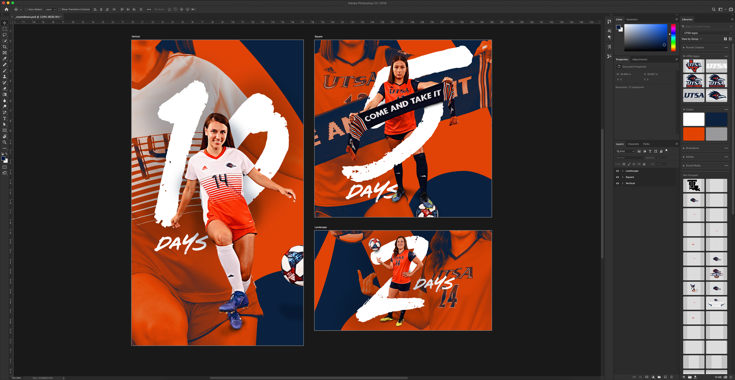
Task: Switch libraries to list view
Action: (x=730, y=39)
